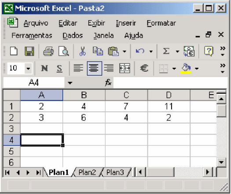Open the Editar menu
The image size is (231, 194).
[x=68, y=23]
